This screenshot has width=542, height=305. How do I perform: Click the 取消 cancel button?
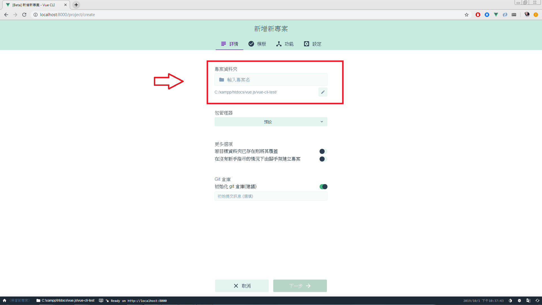(x=242, y=286)
